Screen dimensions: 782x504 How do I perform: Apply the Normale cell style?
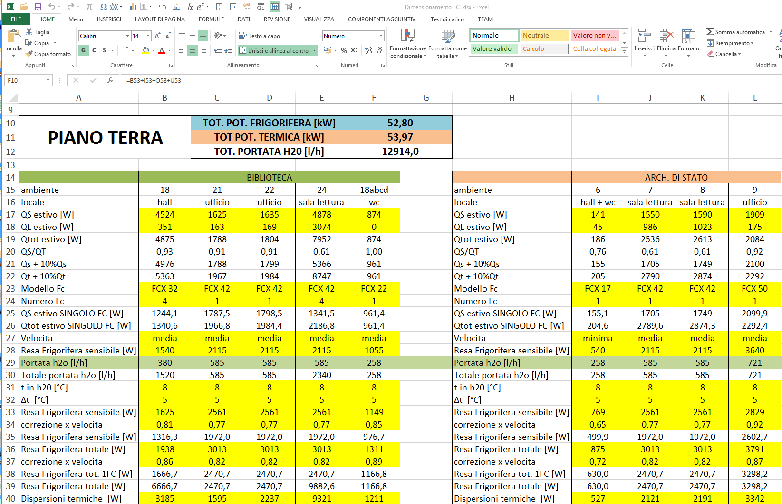tap(494, 36)
